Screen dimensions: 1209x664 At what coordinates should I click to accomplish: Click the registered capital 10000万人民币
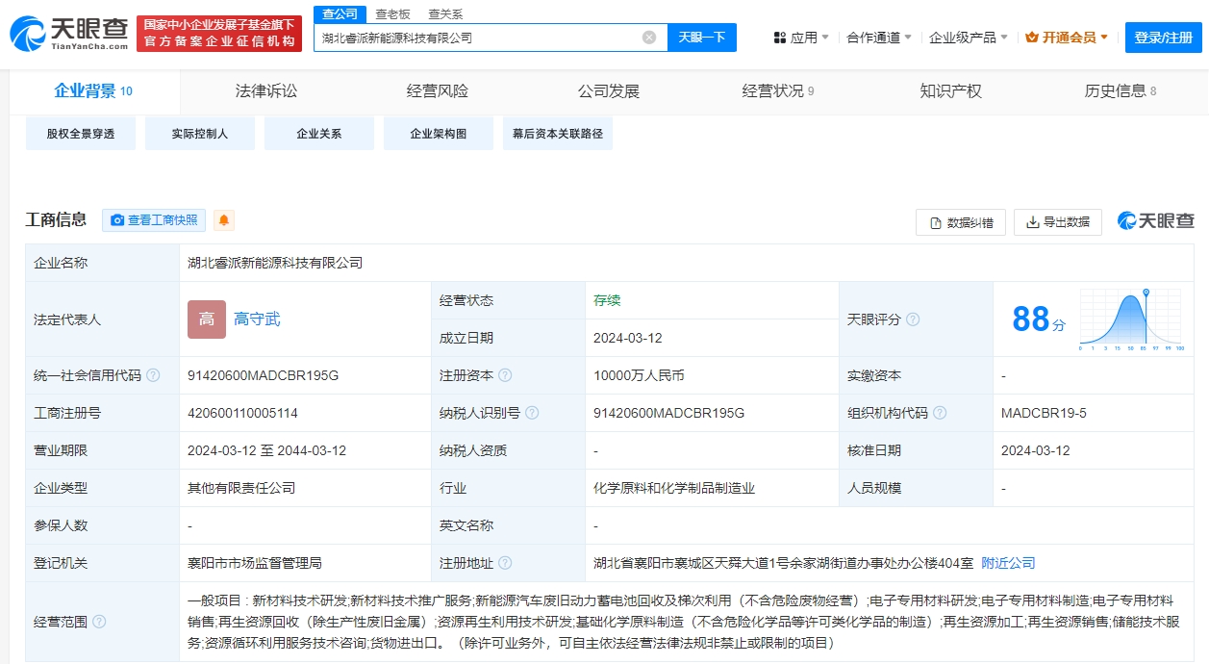639,375
